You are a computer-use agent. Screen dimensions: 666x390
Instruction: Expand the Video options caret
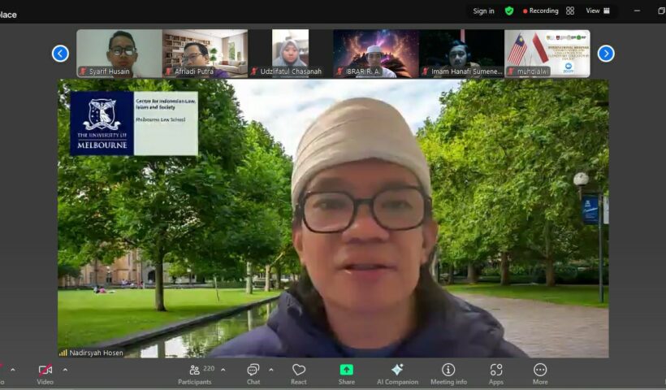(x=65, y=370)
